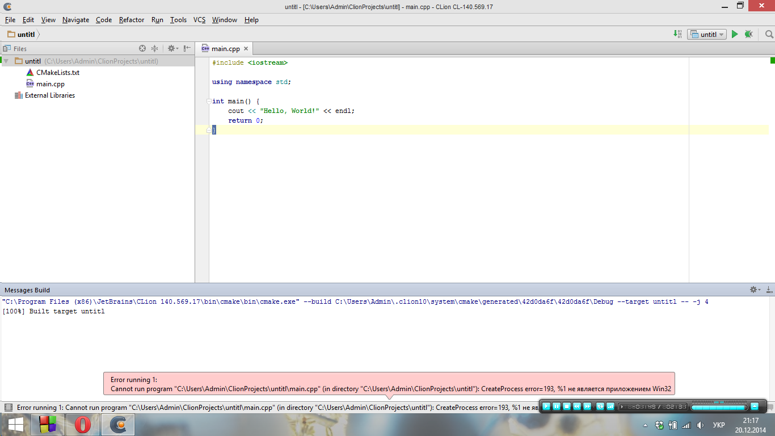Open the Refactor menu
The image size is (775, 436).
(131, 20)
